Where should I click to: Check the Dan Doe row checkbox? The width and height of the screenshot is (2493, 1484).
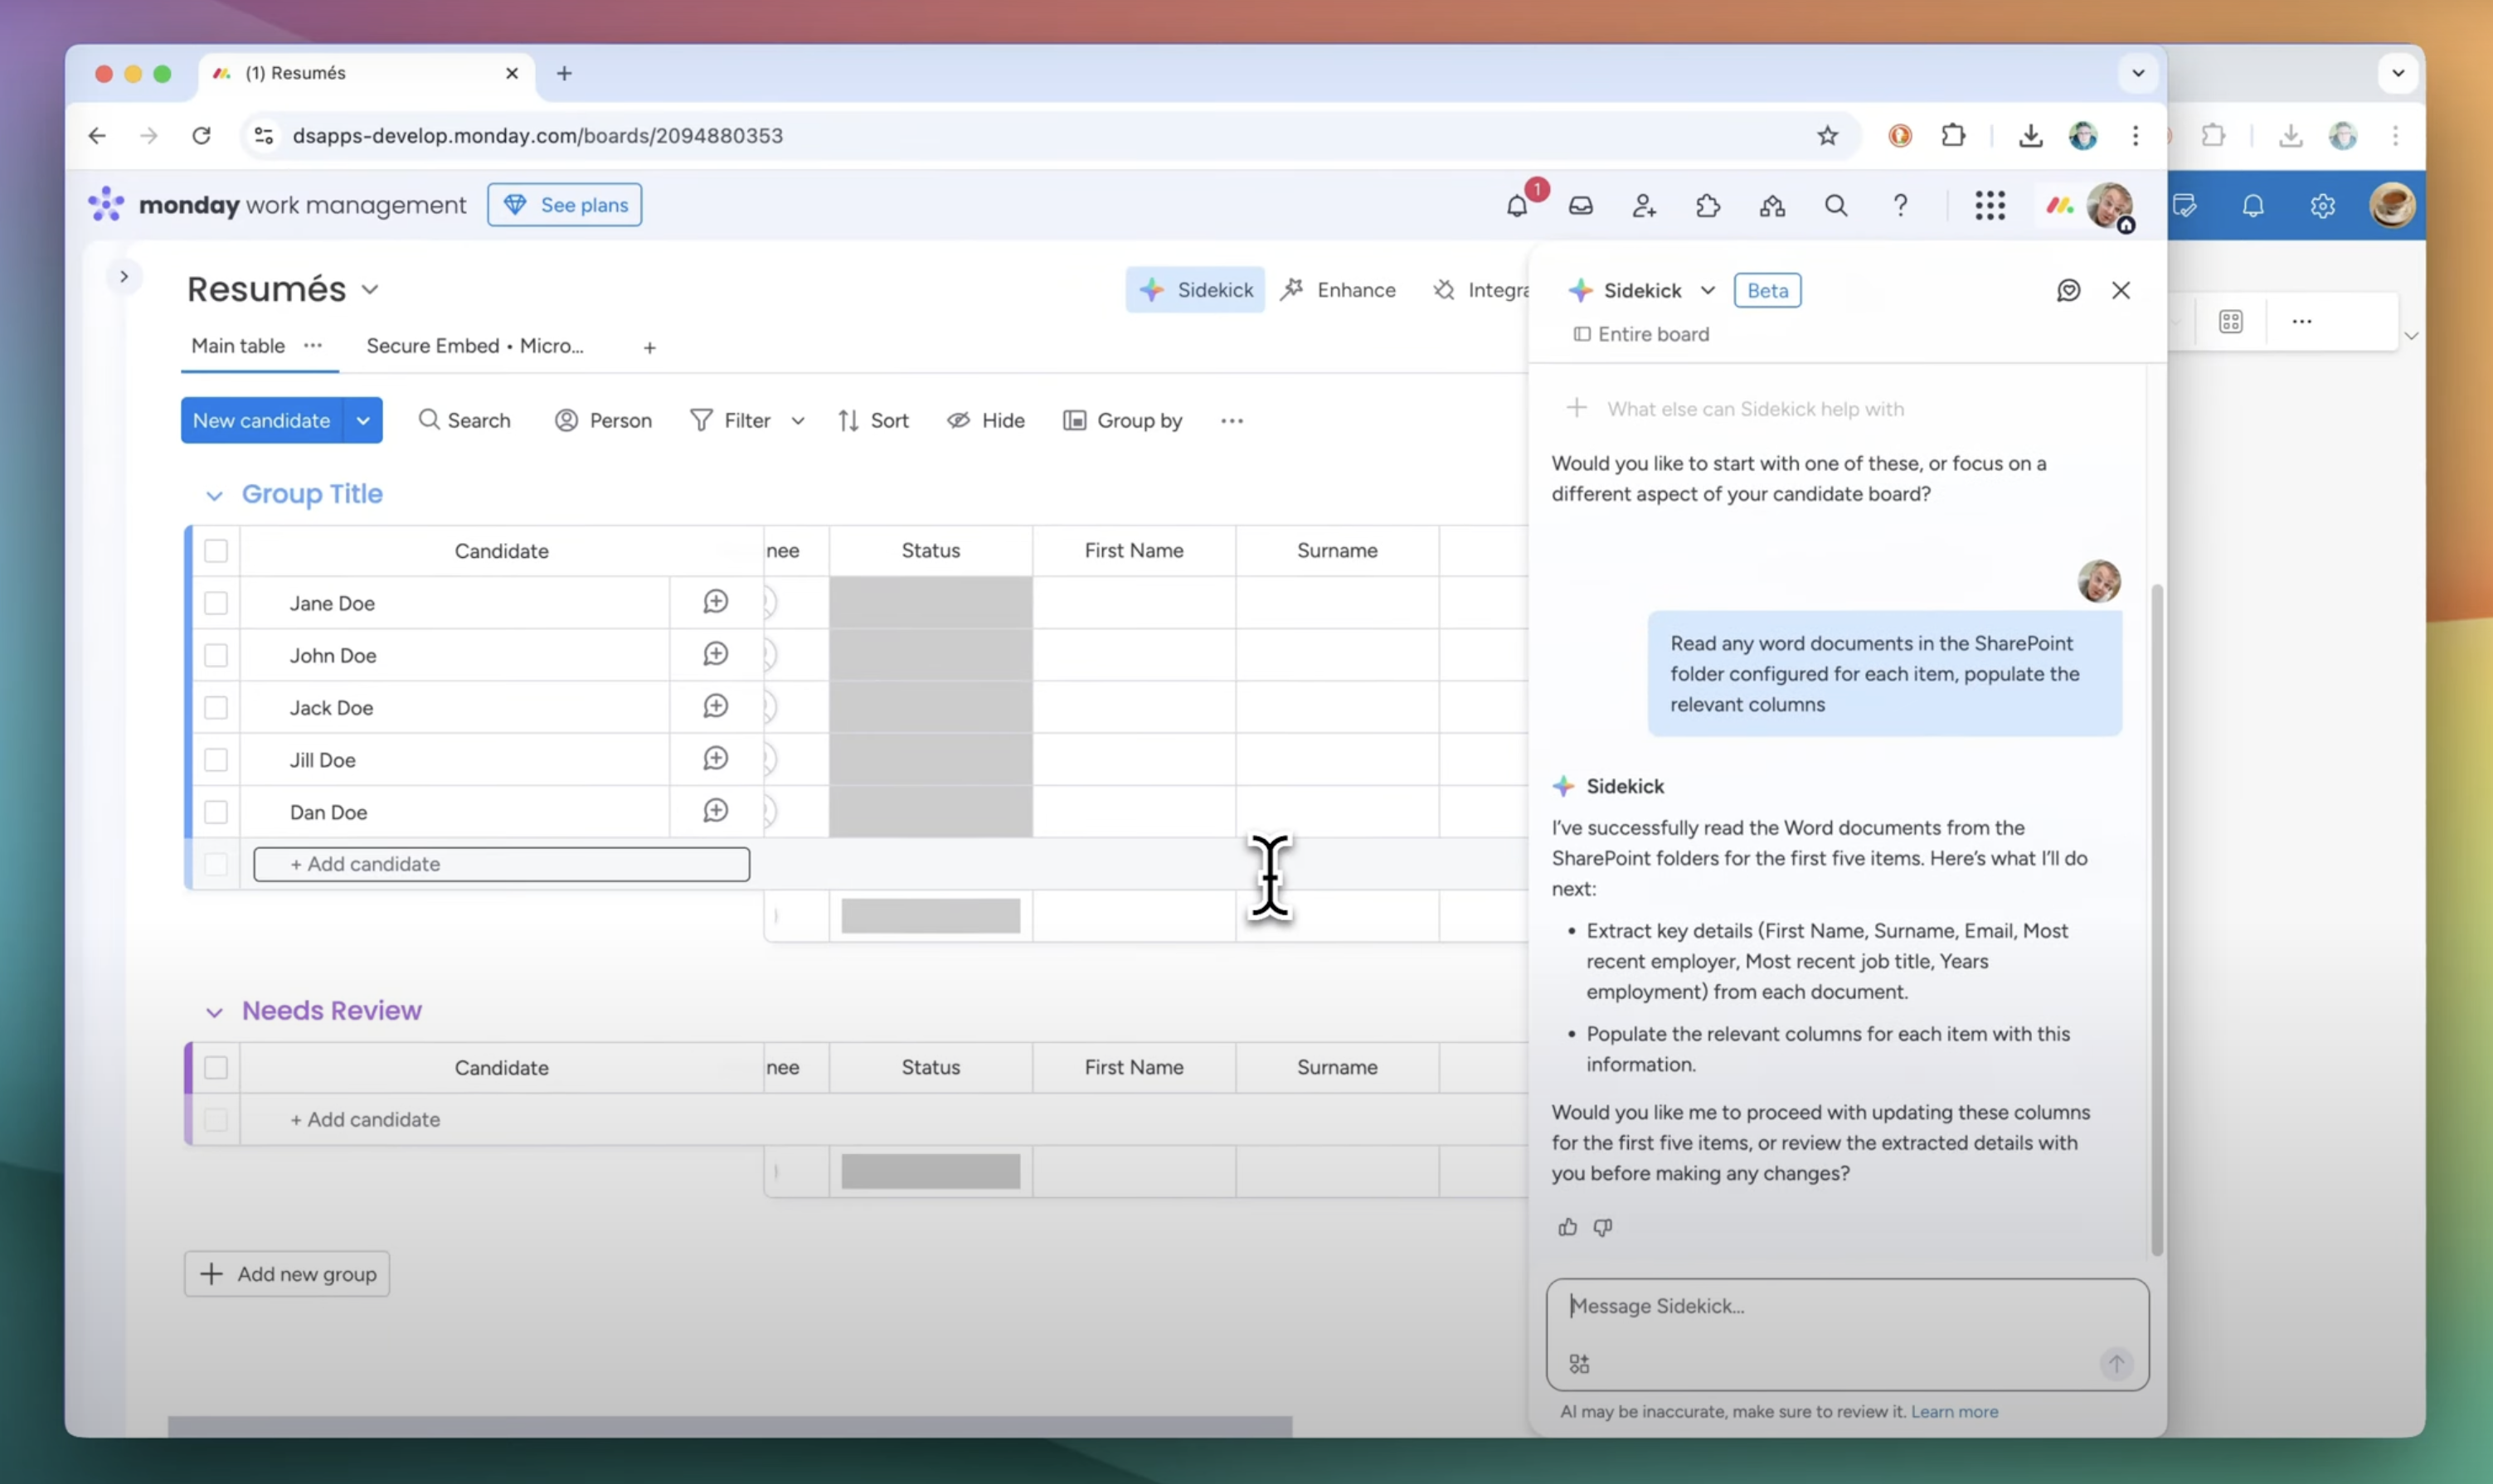click(x=216, y=812)
